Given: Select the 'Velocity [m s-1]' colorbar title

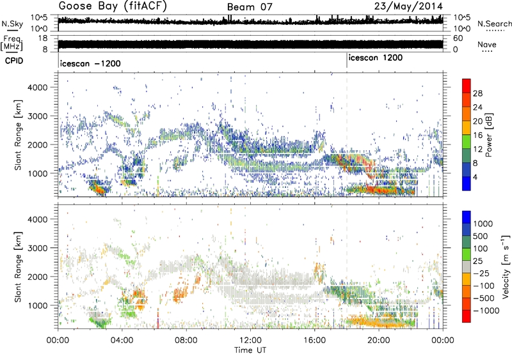Looking at the screenshot, I should [x=506, y=266].
